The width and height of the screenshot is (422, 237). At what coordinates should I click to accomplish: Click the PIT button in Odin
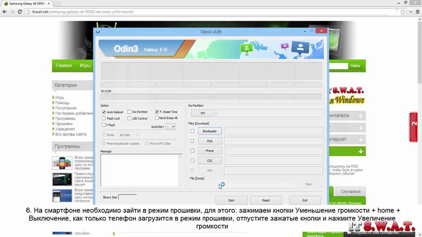tap(203, 113)
